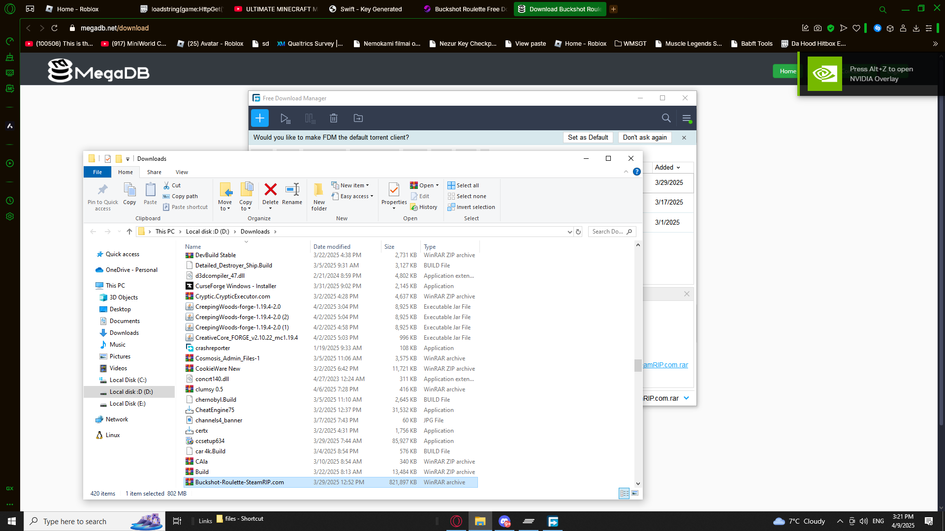Click the browser address bar megadb.net/download
The width and height of the screenshot is (945, 531).
pyautogui.click(x=115, y=28)
